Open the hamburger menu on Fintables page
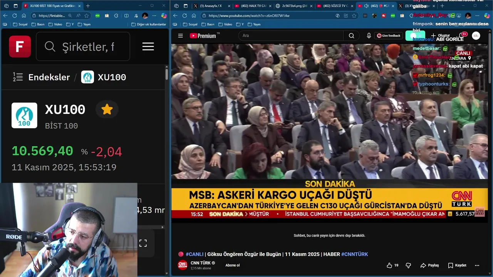This screenshot has height=277, width=493. point(148,47)
